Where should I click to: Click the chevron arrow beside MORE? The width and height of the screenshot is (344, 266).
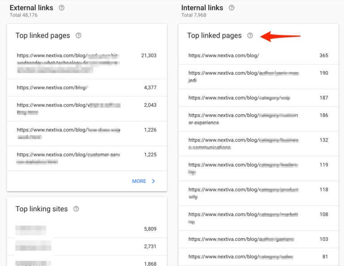[x=154, y=181]
